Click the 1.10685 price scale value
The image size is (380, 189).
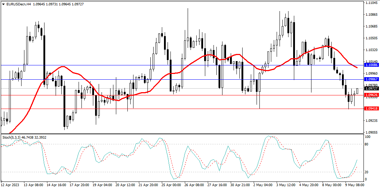371,26
